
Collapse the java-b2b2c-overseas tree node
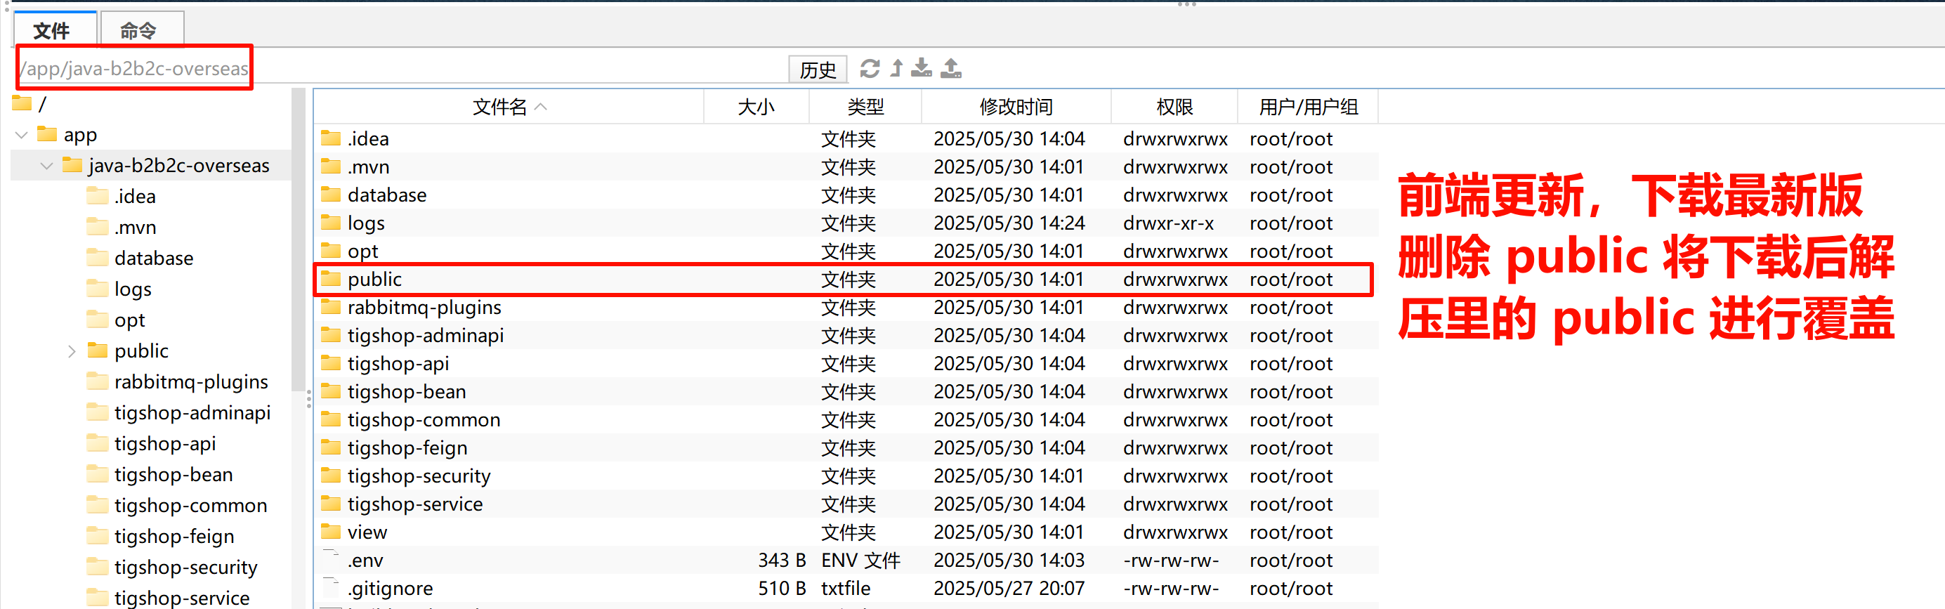click(x=47, y=165)
